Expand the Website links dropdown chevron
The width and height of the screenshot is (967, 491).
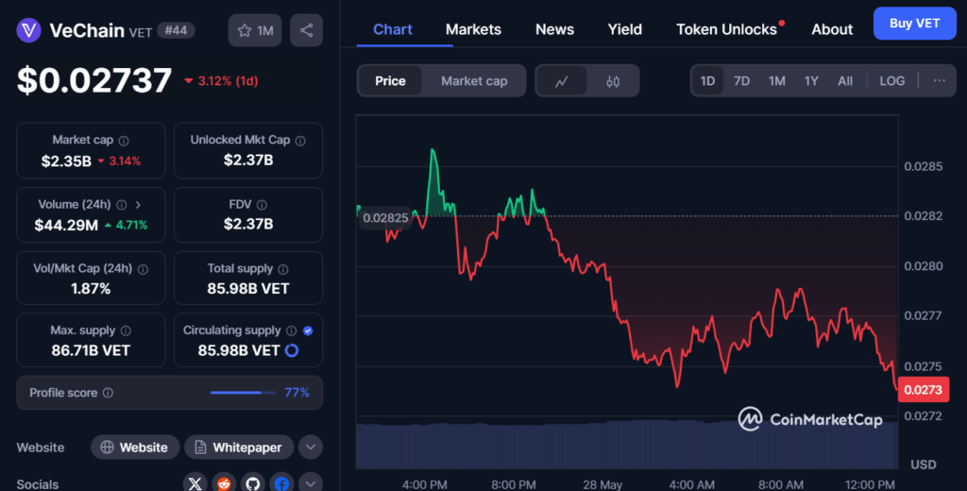(311, 448)
